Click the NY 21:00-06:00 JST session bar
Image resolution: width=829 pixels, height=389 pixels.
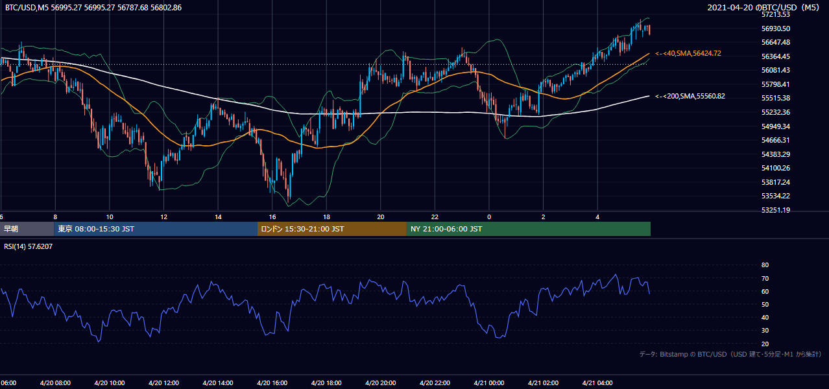point(529,229)
